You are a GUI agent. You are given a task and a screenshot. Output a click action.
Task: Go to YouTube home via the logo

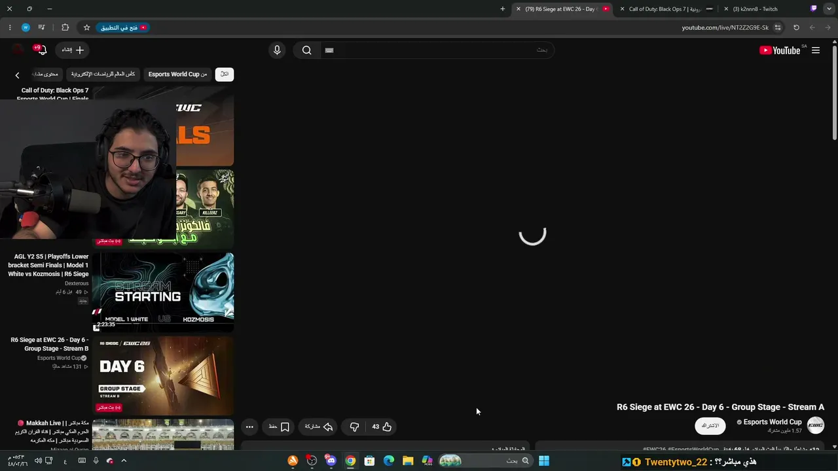click(x=780, y=50)
